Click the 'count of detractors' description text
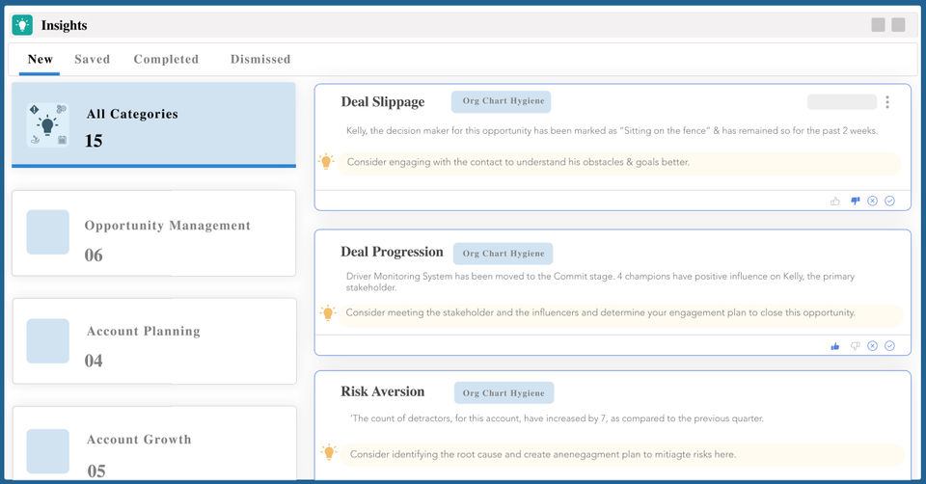 coord(557,418)
